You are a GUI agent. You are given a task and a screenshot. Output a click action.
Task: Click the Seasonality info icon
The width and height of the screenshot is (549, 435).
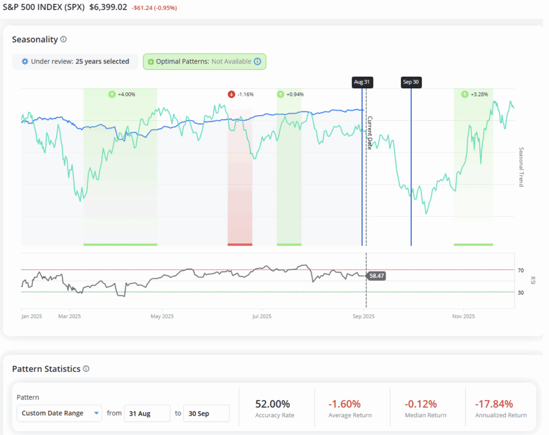point(63,39)
